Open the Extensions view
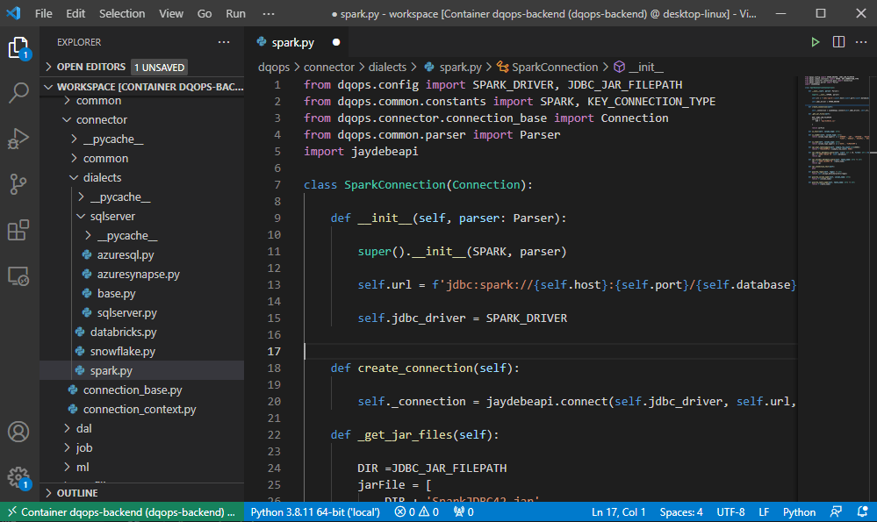877x522 pixels. 19,231
